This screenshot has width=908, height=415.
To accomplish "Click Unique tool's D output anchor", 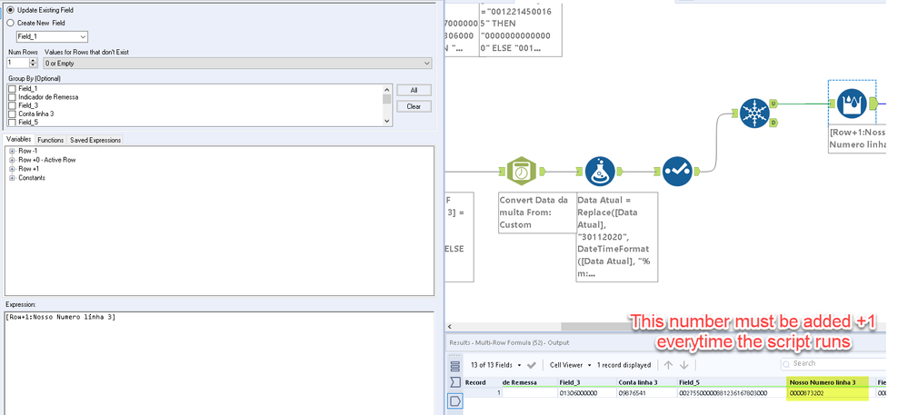I will 773,121.
